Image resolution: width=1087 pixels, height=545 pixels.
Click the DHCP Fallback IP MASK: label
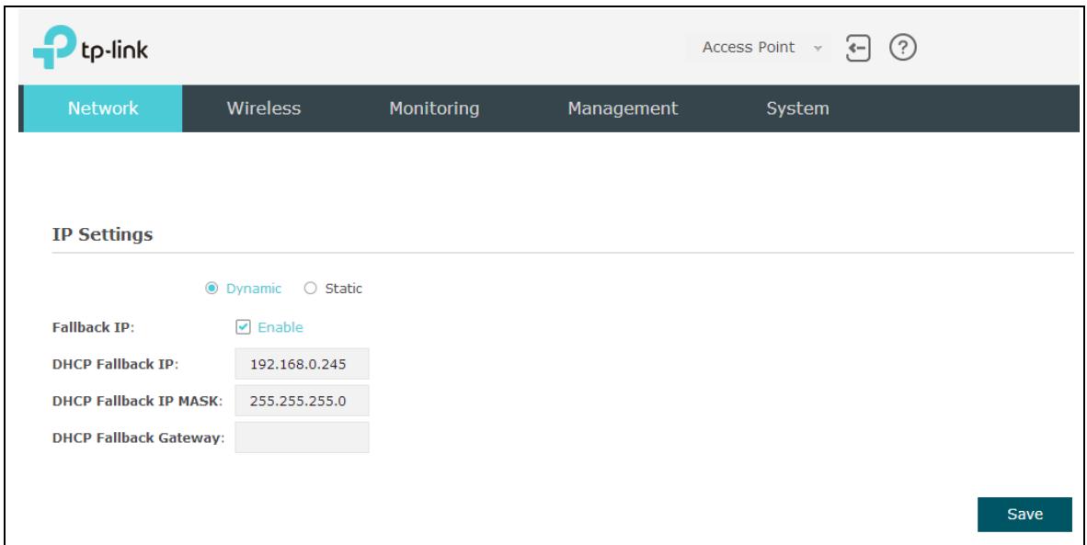(x=137, y=401)
